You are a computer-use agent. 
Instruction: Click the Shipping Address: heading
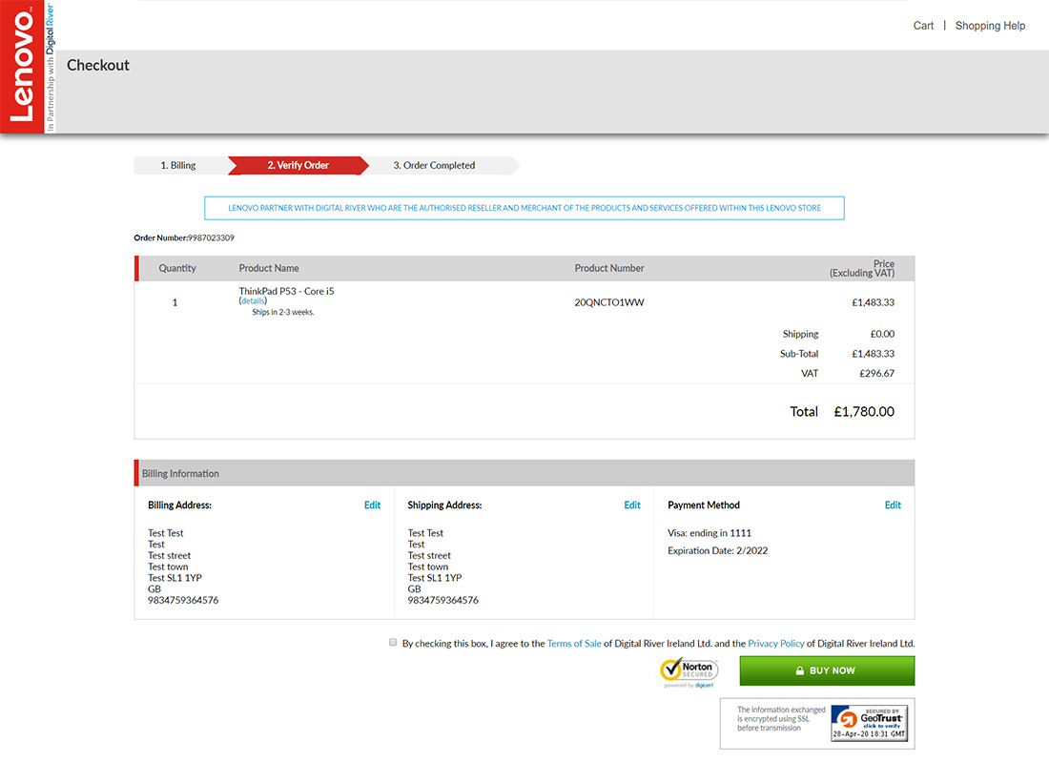coord(445,505)
